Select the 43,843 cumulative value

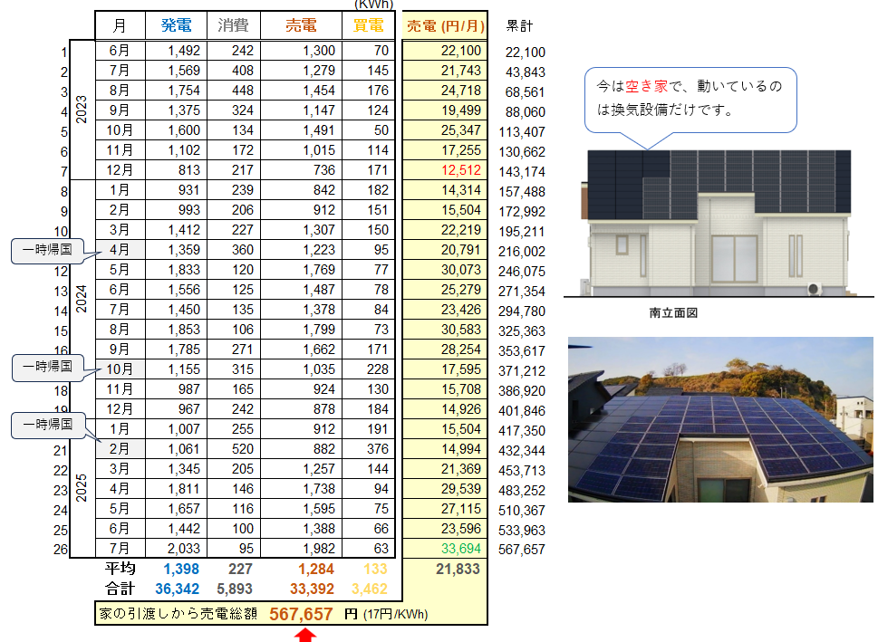coord(526,72)
